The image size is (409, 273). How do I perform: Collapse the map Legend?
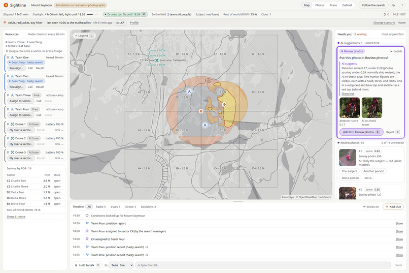tap(84, 36)
